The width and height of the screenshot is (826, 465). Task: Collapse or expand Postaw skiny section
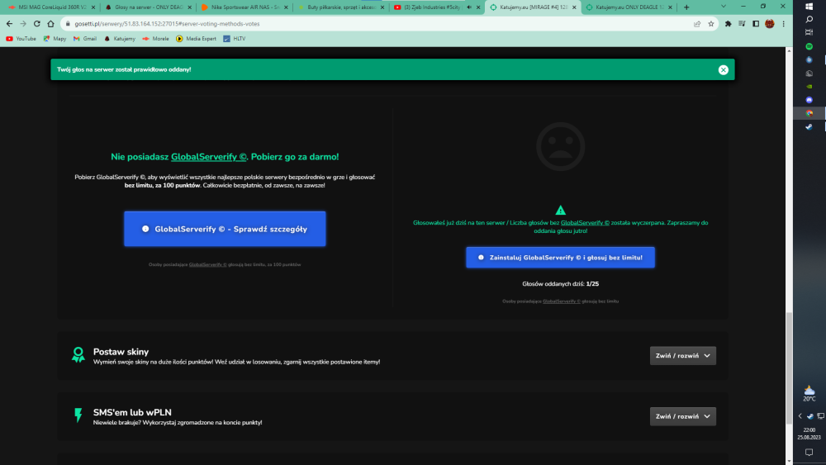[x=683, y=355]
